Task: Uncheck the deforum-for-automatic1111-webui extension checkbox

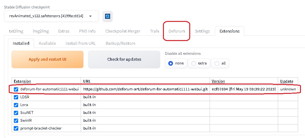Action: (16, 89)
